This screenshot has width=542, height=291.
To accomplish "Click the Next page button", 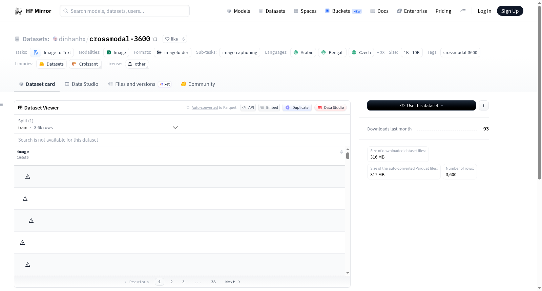I will click(233, 282).
